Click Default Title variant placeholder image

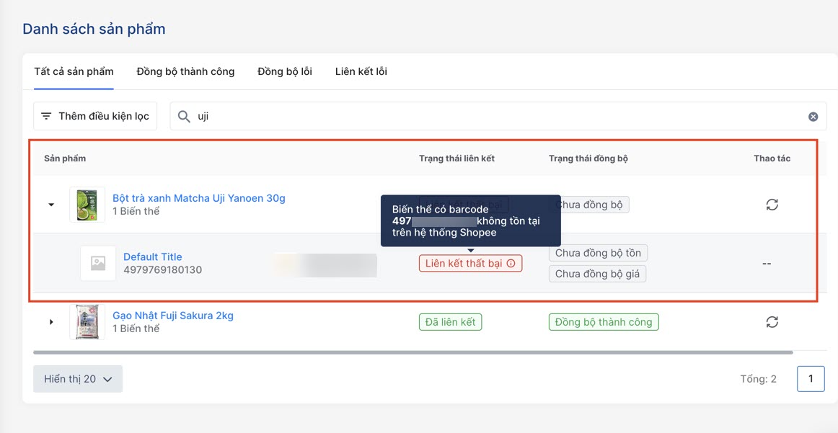click(98, 264)
